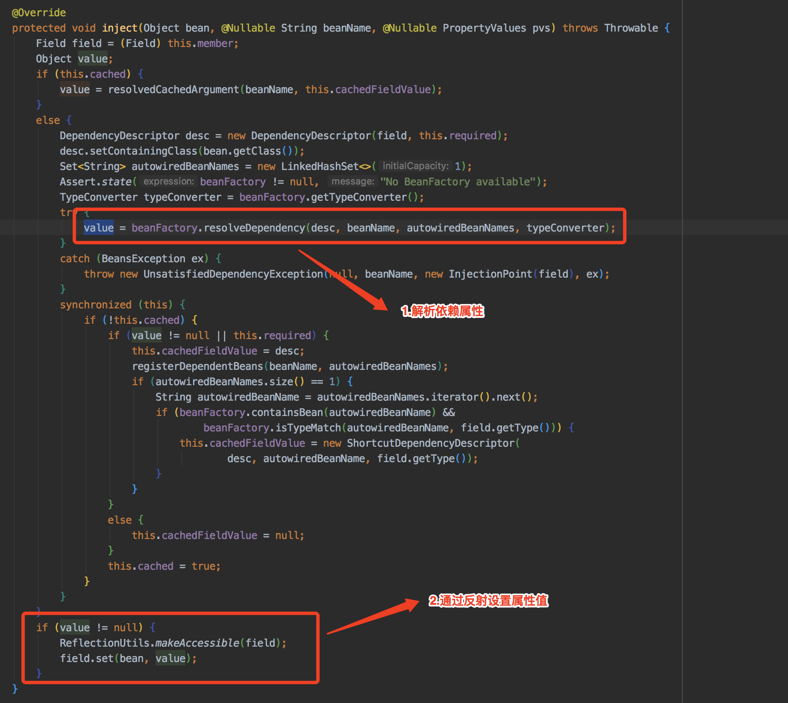788x703 pixels.
Task: Click 'this.member' in Field assignment
Action: [x=200, y=44]
